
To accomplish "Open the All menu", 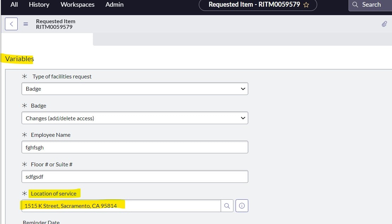I will (x=14, y=5).
